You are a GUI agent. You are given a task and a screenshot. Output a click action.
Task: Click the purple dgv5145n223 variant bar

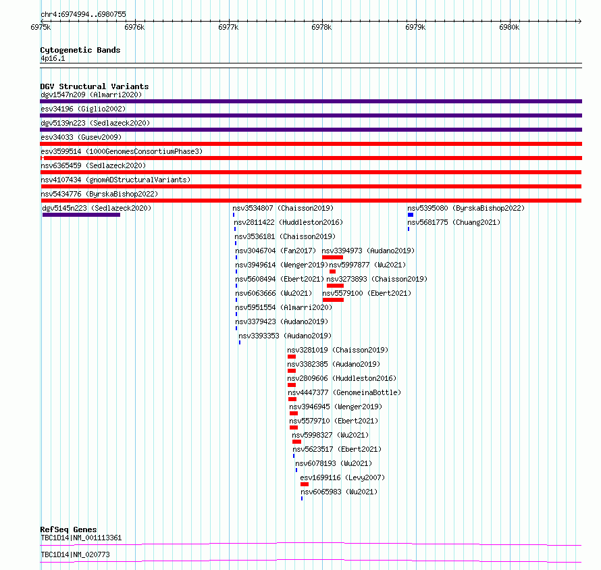[81, 215]
